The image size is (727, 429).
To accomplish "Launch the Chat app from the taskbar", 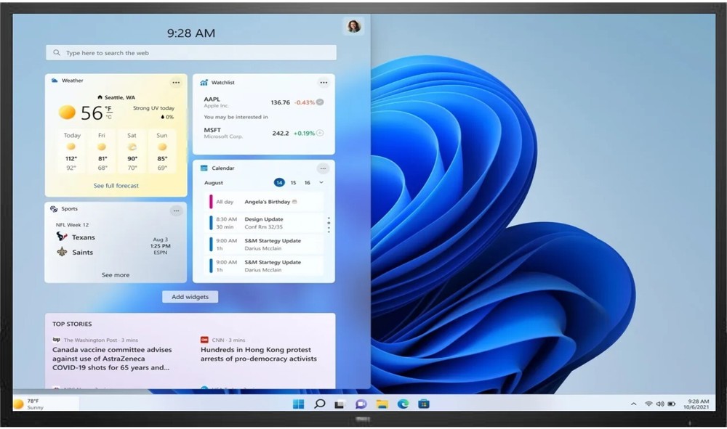I will 361,404.
